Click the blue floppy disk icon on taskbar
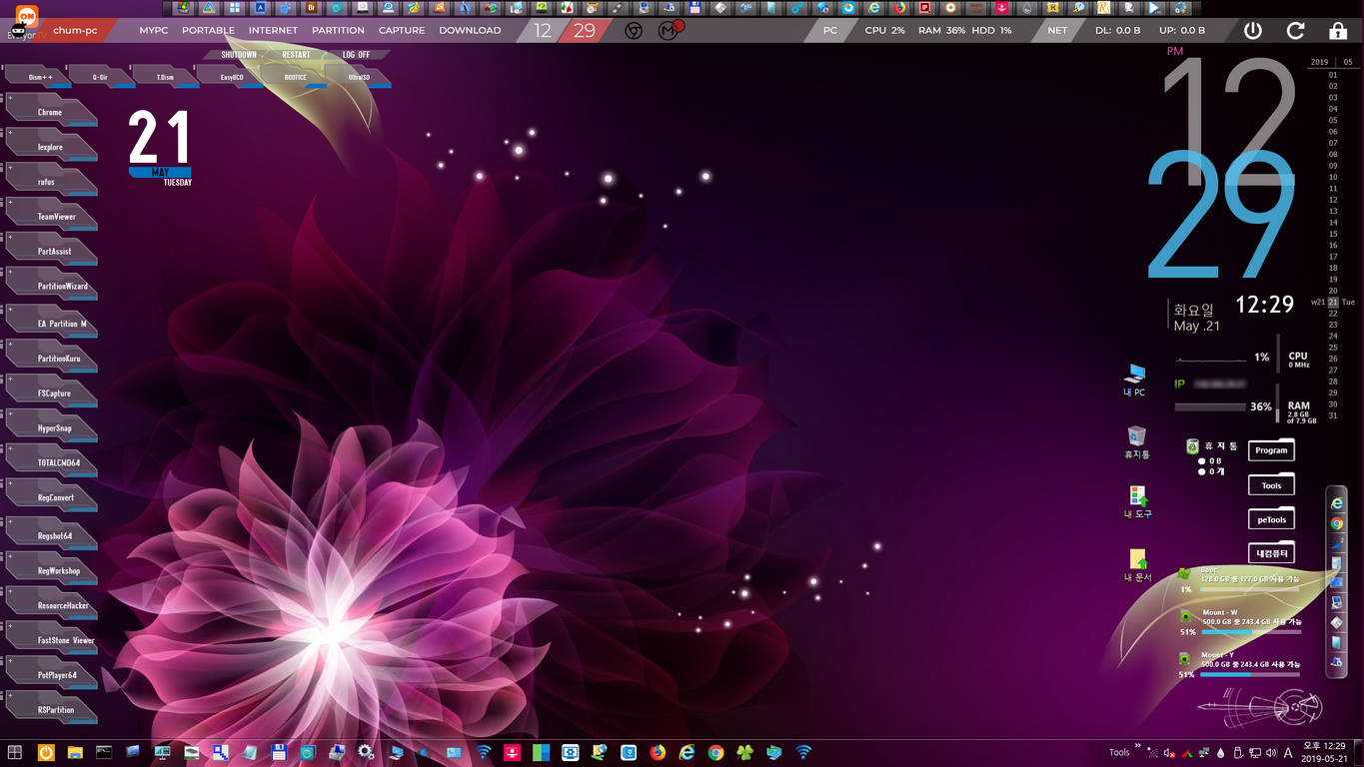 (279, 752)
